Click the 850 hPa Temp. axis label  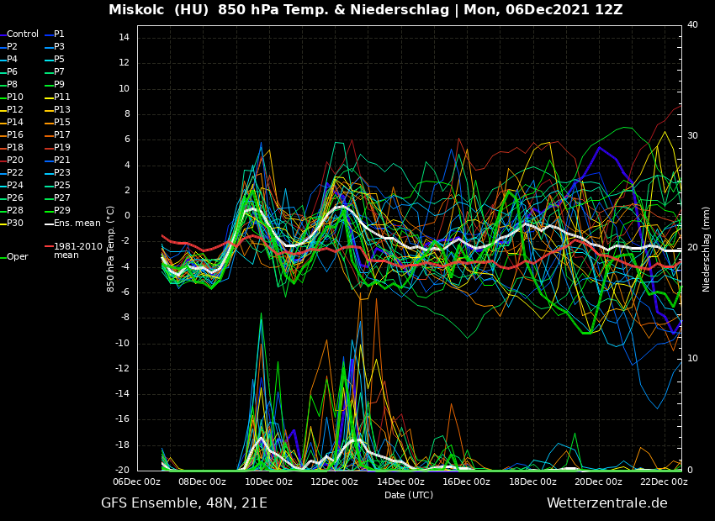(111, 249)
